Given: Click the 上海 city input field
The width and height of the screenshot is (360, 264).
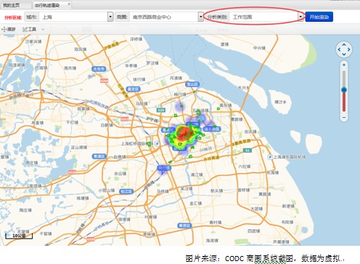Looking at the screenshot, I should click(x=73, y=17).
